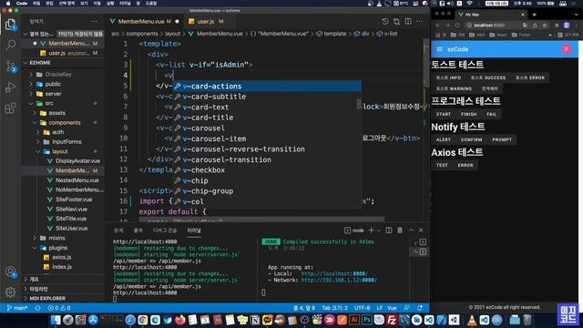The width and height of the screenshot is (583, 328).
Task: Open the Extensions view
Action: (x=10, y=108)
